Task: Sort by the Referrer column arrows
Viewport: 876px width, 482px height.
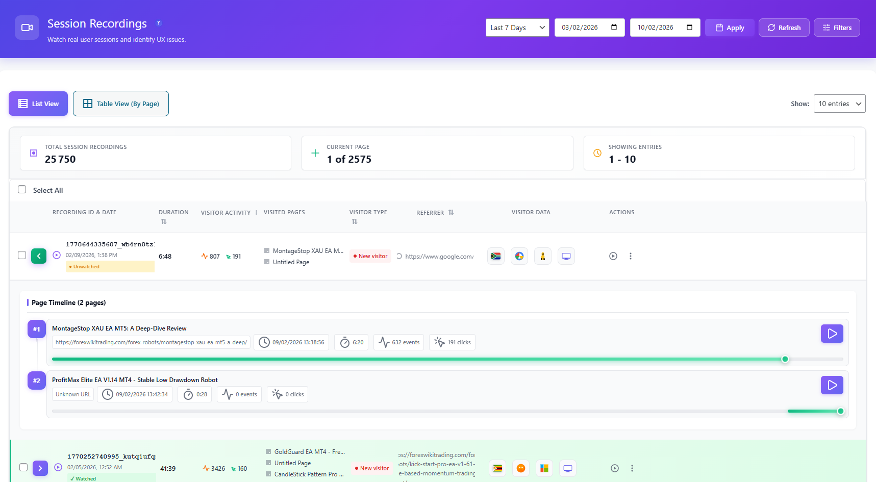Action: point(451,213)
